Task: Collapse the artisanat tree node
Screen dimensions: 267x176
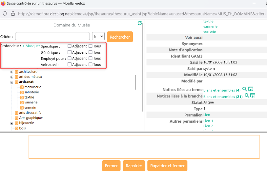Action: click(x=12, y=82)
